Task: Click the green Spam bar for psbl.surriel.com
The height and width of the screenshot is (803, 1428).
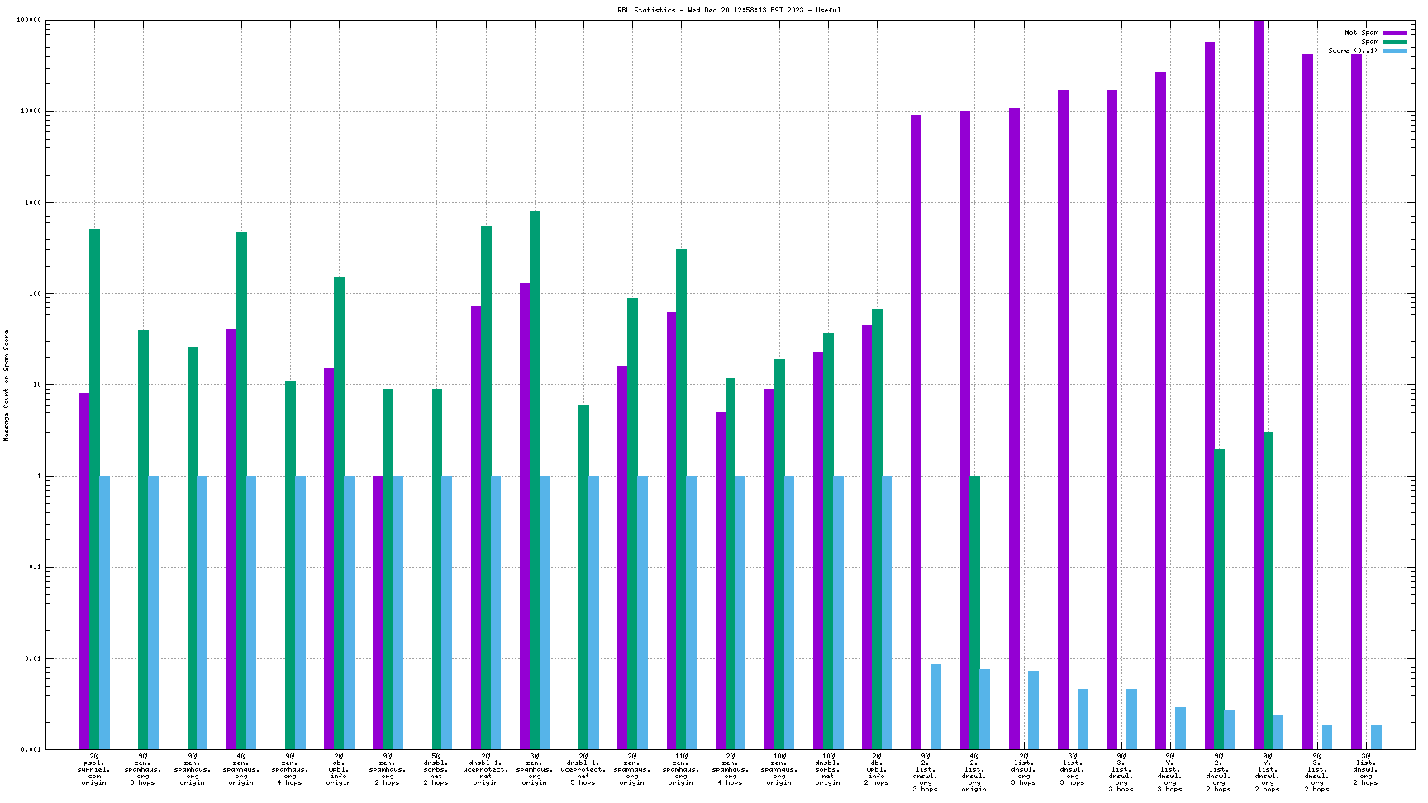Action: pyautogui.click(x=95, y=487)
